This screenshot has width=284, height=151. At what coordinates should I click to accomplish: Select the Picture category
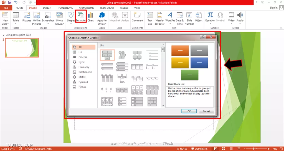pos(84,87)
